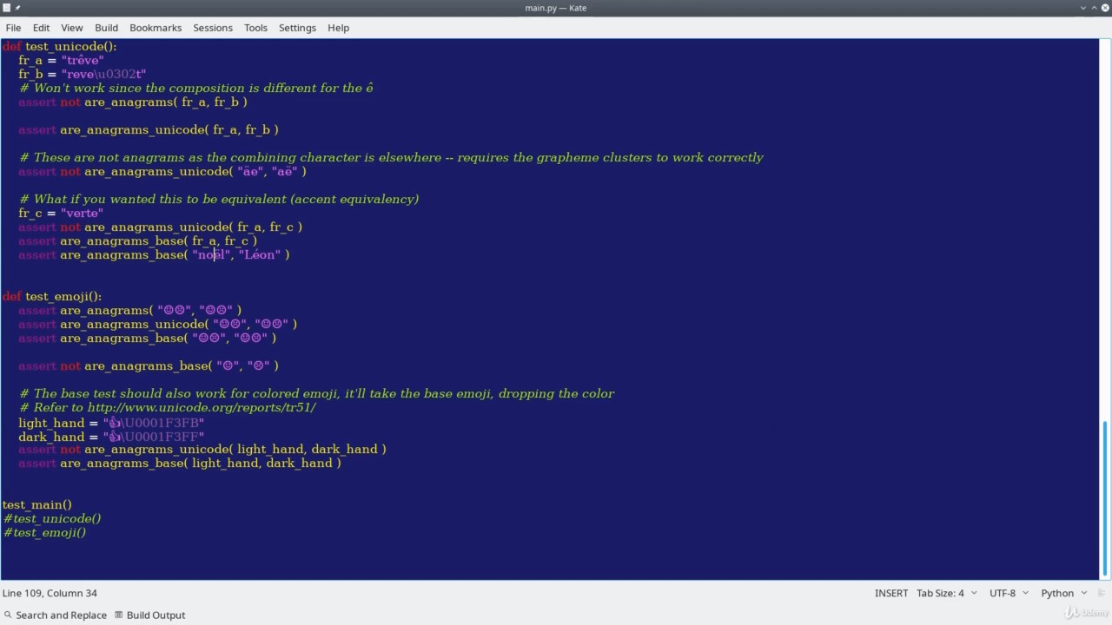Click the fr_c = "verte" assignment line
This screenshot has height=625, width=1112.
61,213
